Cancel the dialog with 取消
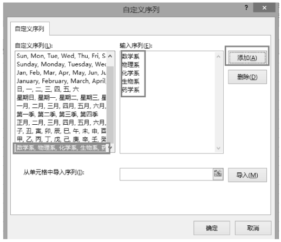 pyautogui.click(x=253, y=228)
